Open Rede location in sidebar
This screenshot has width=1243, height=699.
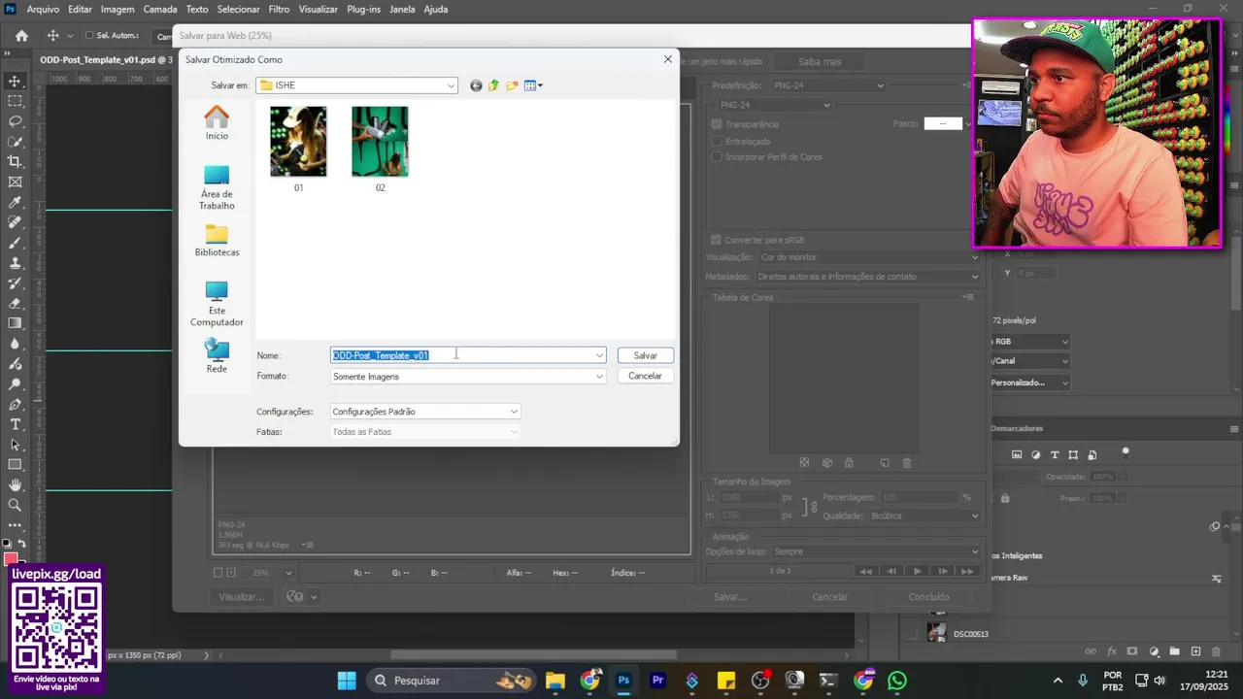217,356
